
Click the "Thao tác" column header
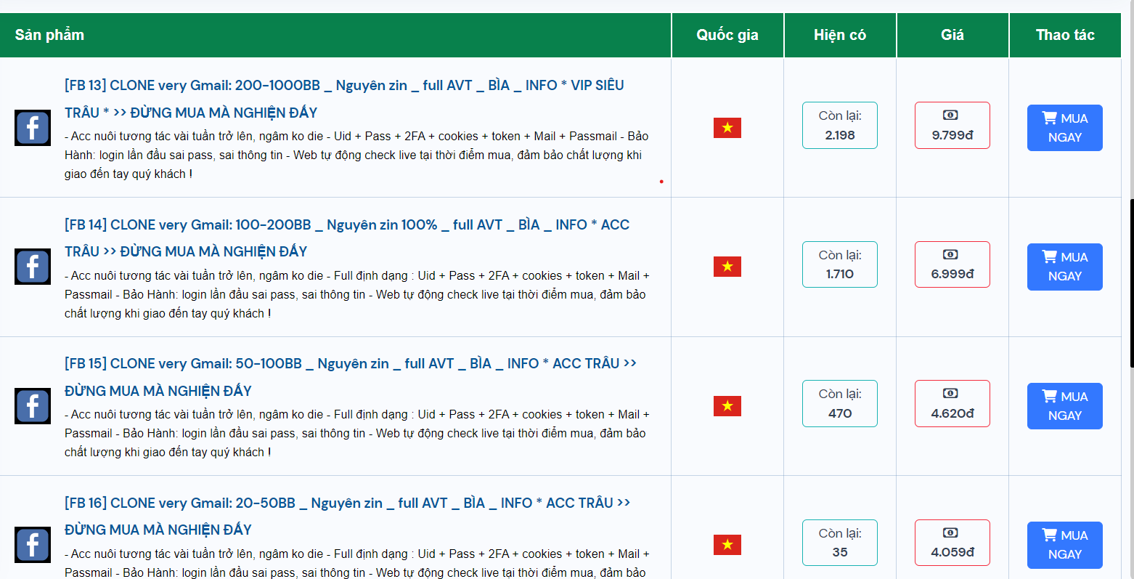1065,35
